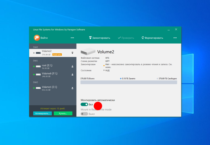Click the large Volume2 disk icon
The width and height of the screenshot is (210, 145).
click(88, 52)
